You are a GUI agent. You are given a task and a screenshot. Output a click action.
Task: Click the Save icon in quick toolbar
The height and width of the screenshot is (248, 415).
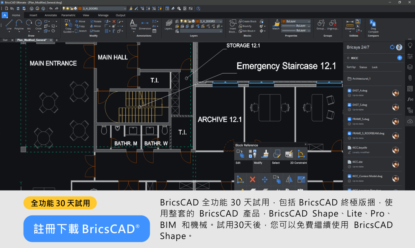pyautogui.click(x=18, y=8)
